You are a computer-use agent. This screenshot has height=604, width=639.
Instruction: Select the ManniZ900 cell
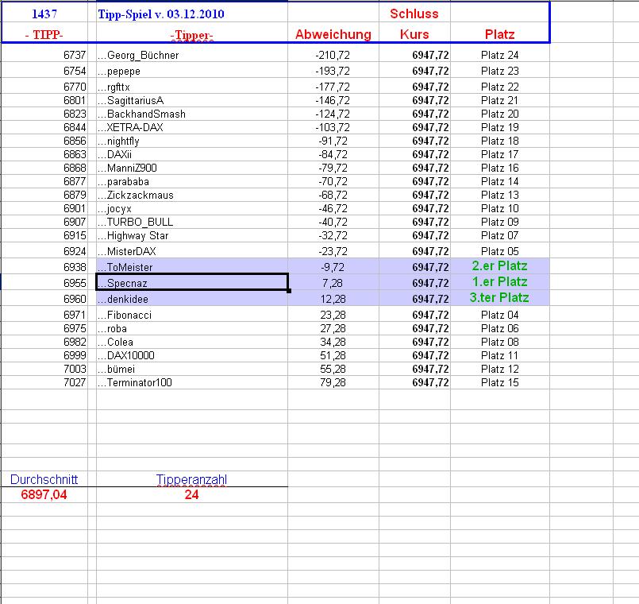192,168
